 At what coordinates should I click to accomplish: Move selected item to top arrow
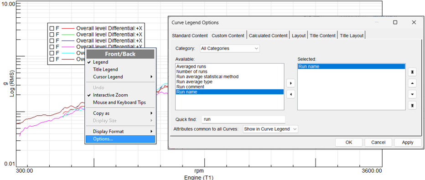tap(412, 72)
